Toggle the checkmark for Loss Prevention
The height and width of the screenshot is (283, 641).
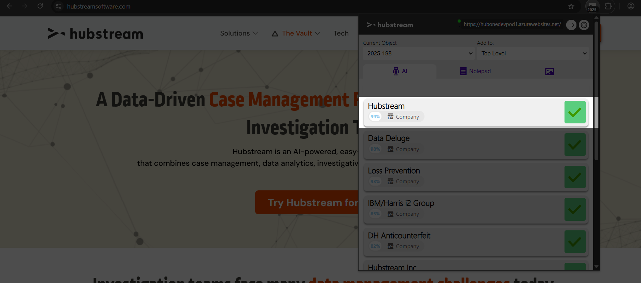pyautogui.click(x=575, y=177)
